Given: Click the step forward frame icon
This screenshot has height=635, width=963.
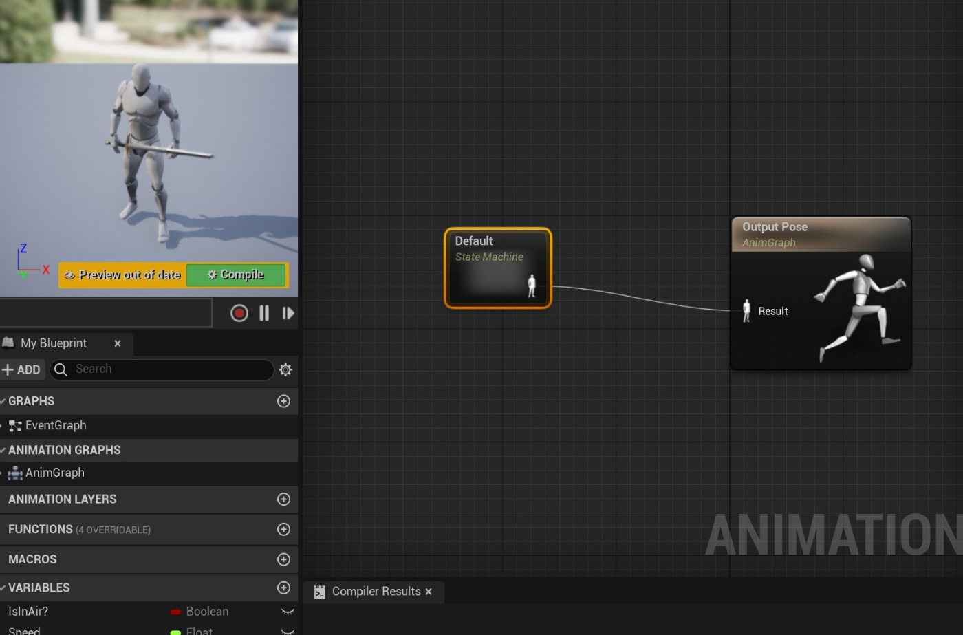Looking at the screenshot, I should [x=288, y=312].
